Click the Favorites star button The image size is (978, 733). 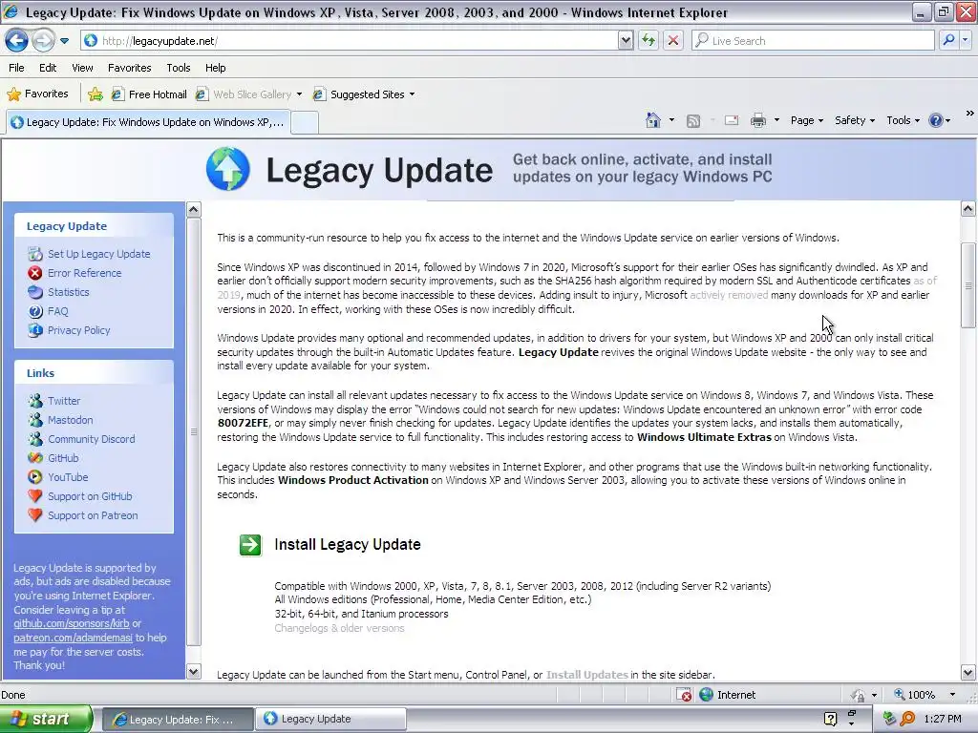click(x=37, y=94)
